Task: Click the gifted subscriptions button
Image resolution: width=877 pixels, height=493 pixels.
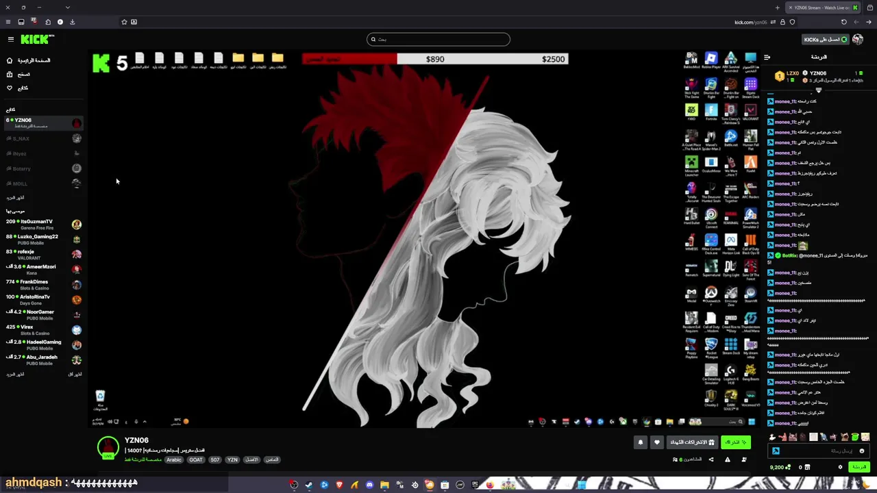Action: point(692,442)
